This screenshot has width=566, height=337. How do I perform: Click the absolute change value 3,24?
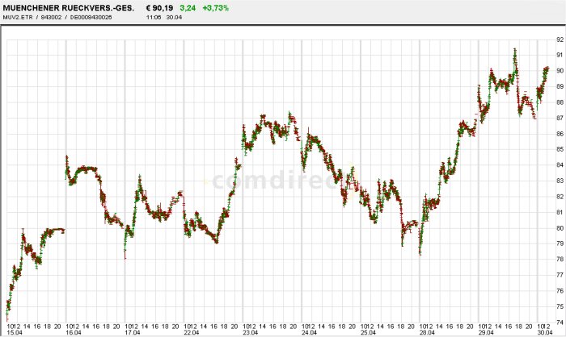pyautogui.click(x=188, y=8)
